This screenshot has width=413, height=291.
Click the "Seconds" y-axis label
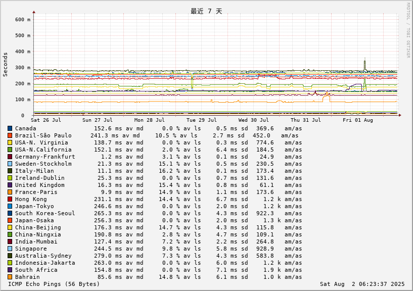tap(5, 65)
